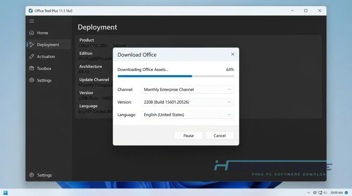The width and height of the screenshot is (352, 196).
Task: Click the taskbar clock 10:09 AM
Action: 337,193
